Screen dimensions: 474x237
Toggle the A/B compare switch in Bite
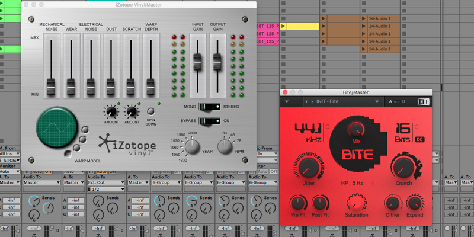tap(396, 101)
